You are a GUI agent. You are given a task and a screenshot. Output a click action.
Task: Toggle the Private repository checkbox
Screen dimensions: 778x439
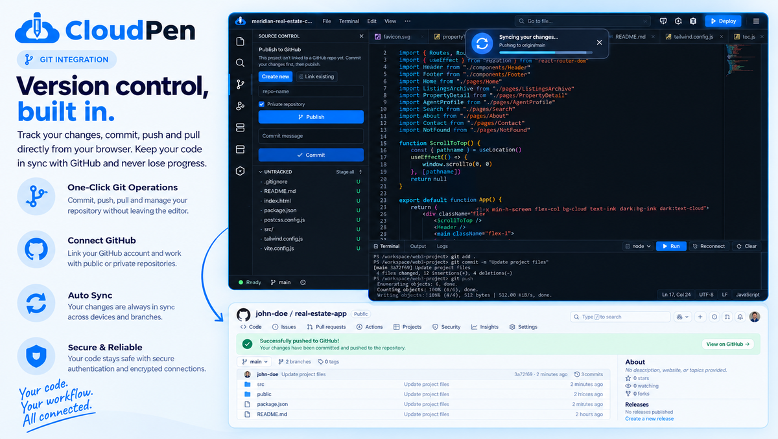[x=263, y=104]
